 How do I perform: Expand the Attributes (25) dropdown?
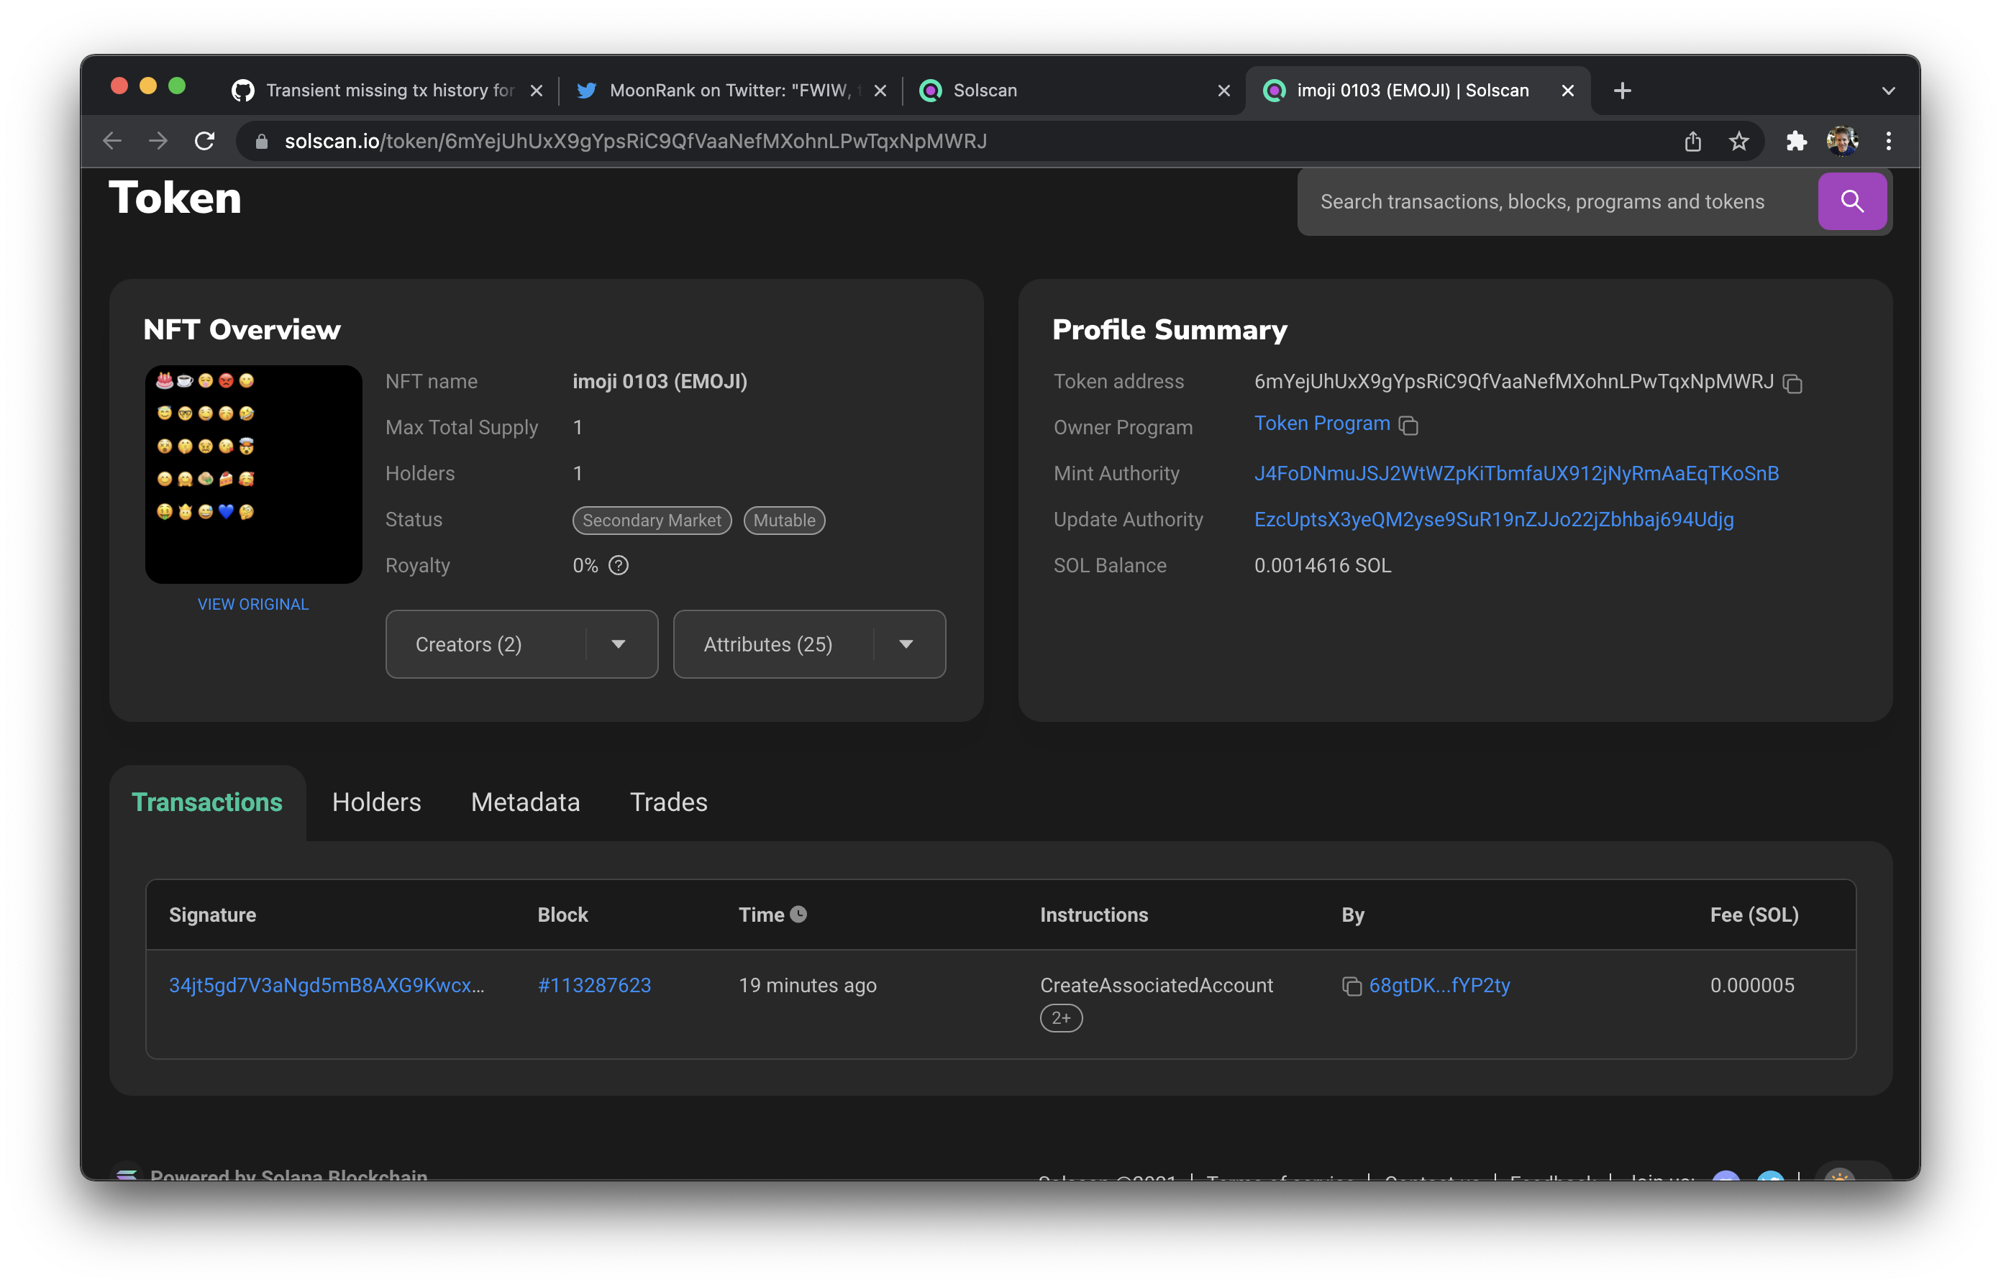907,643
